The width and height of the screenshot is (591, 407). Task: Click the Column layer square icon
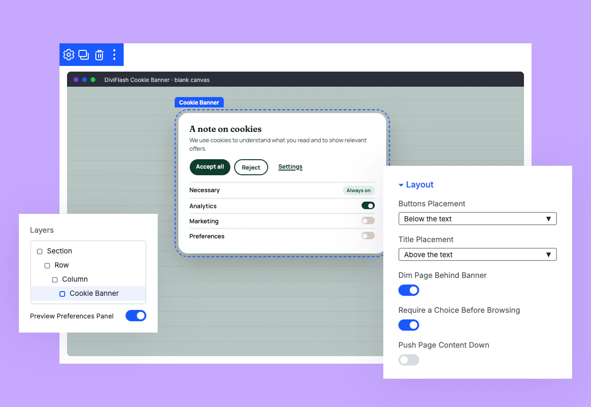click(55, 280)
